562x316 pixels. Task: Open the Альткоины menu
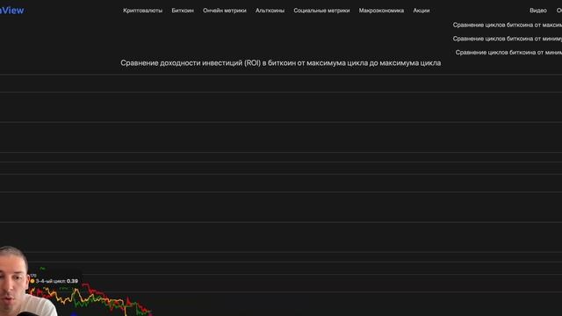(270, 11)
